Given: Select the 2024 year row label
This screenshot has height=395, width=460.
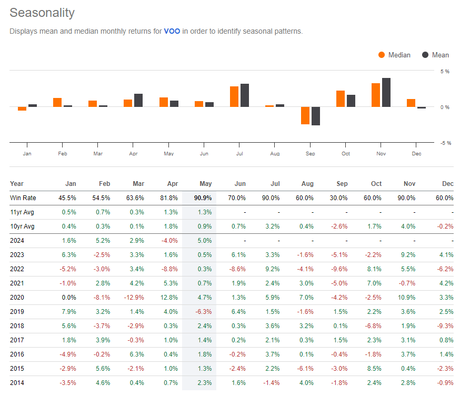Looking at the screenshot, I should (x=17, y=241).
